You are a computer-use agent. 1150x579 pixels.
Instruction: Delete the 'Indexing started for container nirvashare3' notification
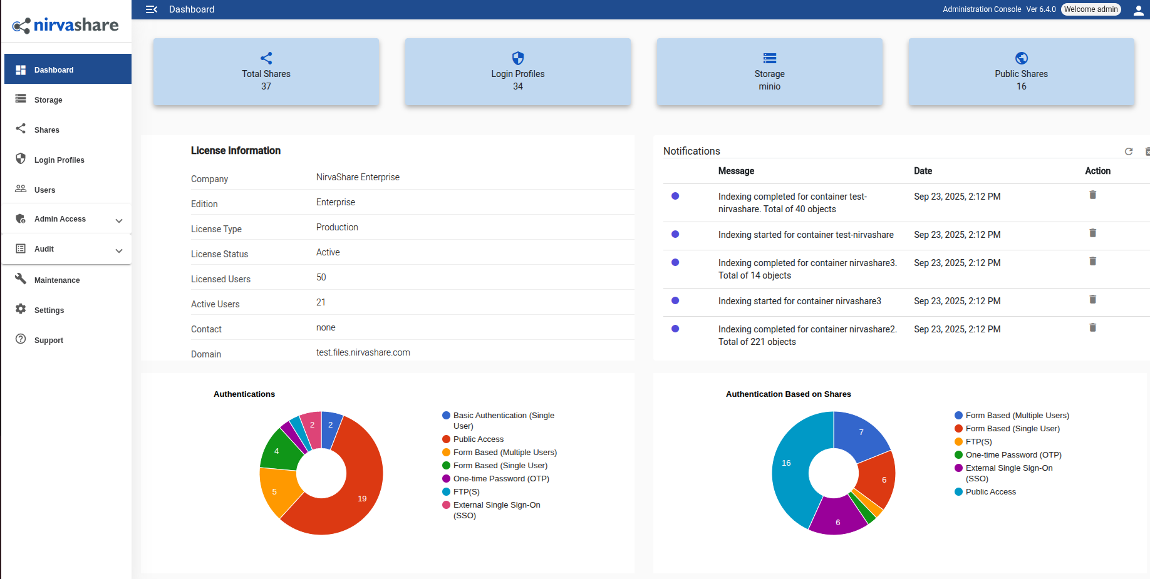point(1092,300)
